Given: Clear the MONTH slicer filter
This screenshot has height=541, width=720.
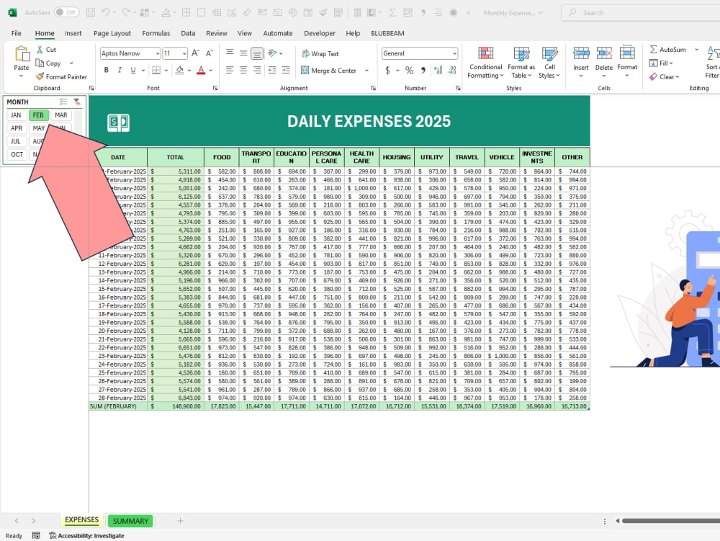Looking at the screenshot, I should point(78,102).
